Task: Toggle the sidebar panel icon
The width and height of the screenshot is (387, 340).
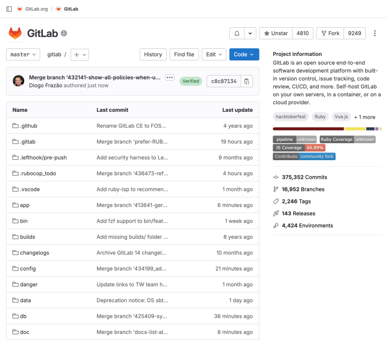Action: [9, 9]
